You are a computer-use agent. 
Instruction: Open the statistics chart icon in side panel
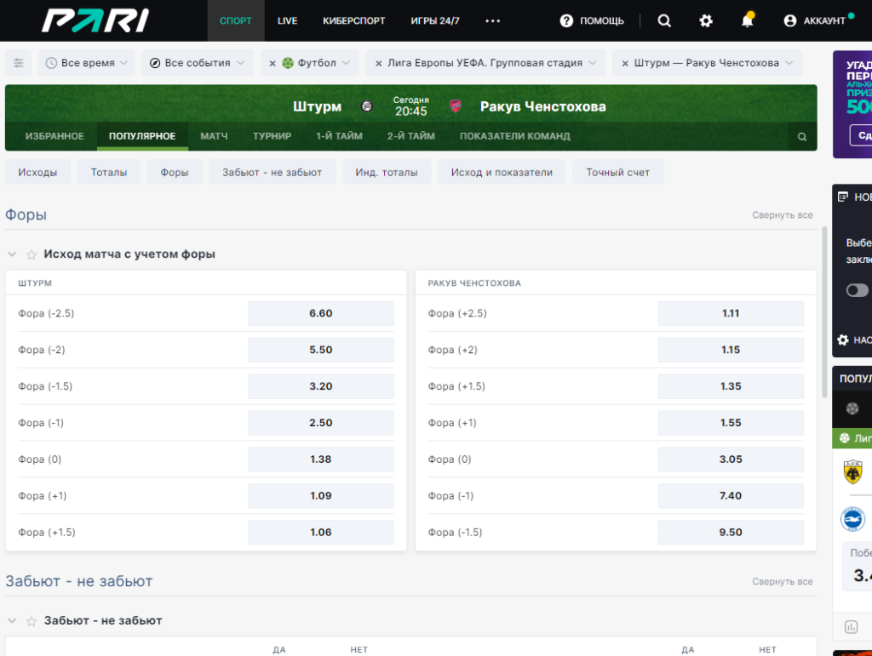click(851, 627)
